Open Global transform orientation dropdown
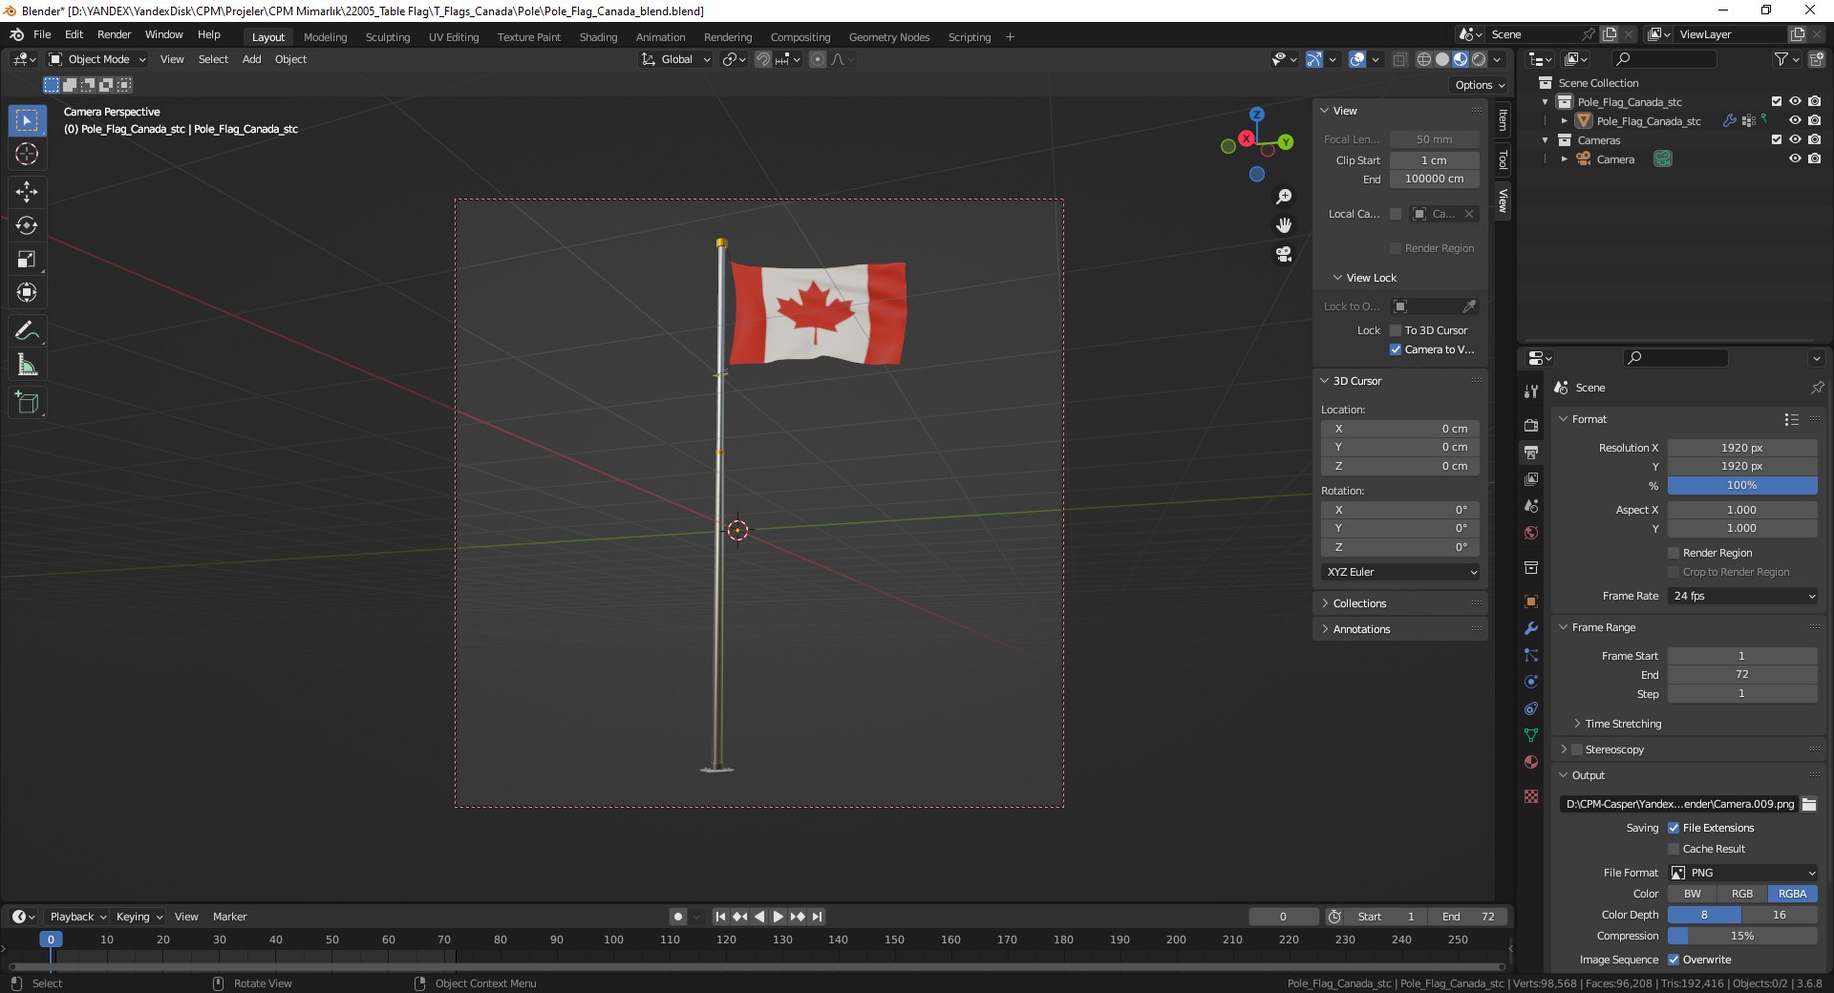 pos(676,59)
